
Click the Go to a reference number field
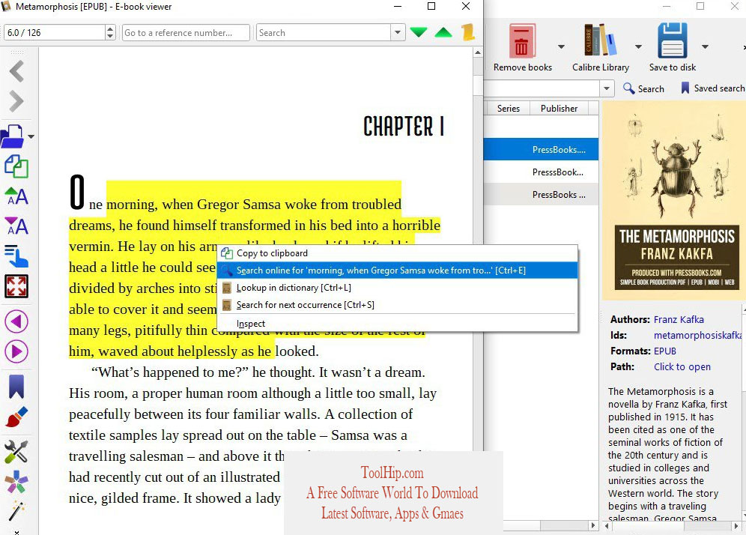(x=186, y=32)
